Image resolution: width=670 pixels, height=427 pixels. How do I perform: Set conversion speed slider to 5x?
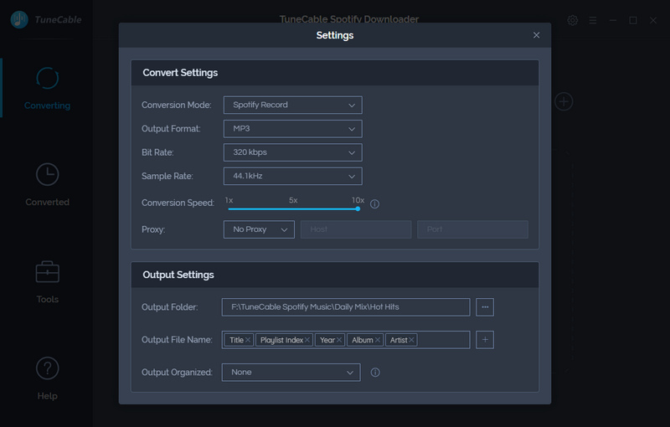(293, 208)
